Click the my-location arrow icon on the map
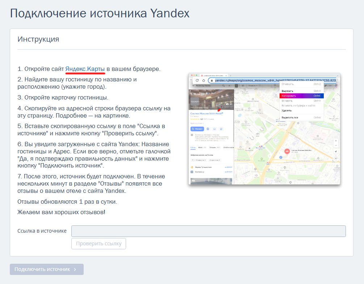 tap(336, 152)
